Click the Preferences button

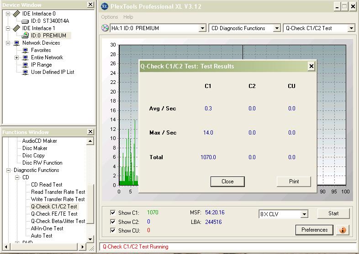[314, 230]
